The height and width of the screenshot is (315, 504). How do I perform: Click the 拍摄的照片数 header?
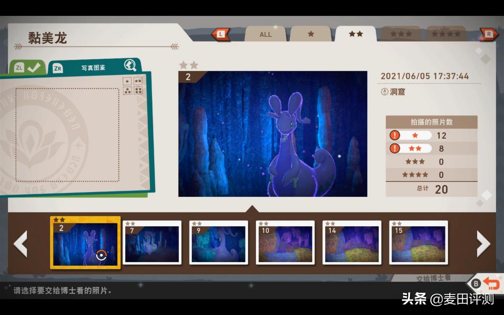point(432,122)
